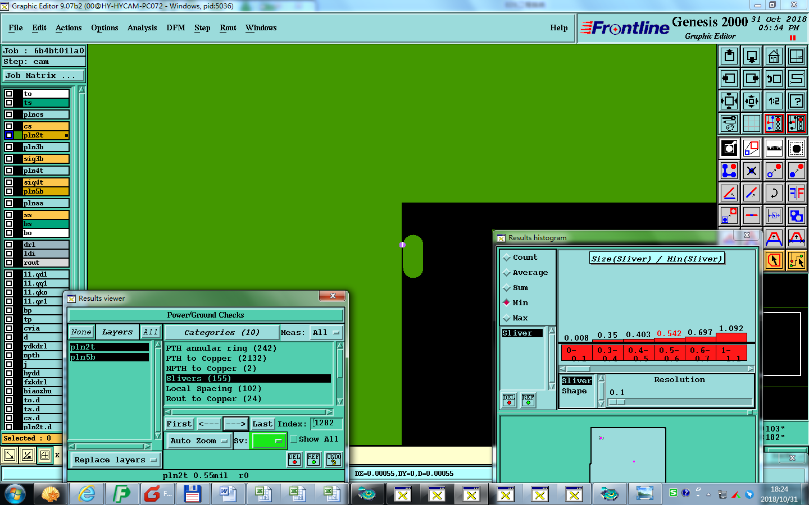Toggle the checkbox next to layer sig3b

coord(9,159)
